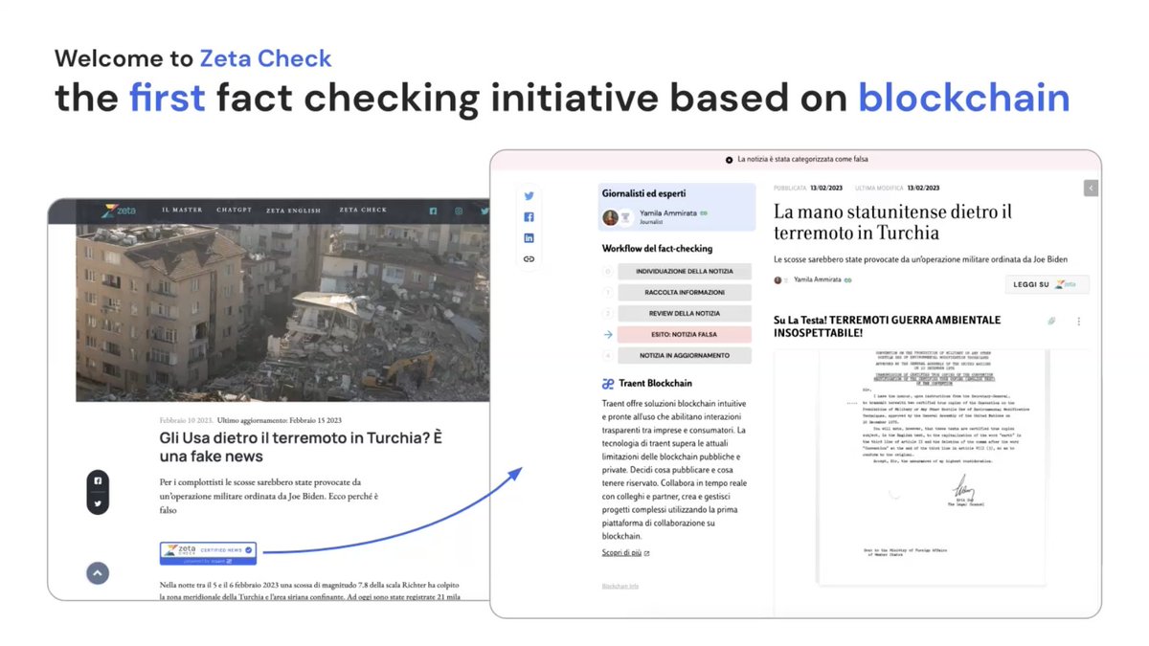This screenshot has height=646, width=1149.
Task: Click the Zeta Check Certified News badge
Action: [208, 552]
